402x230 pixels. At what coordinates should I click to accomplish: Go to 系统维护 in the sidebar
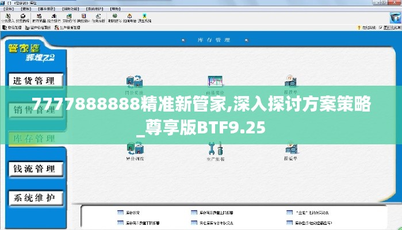34,198
